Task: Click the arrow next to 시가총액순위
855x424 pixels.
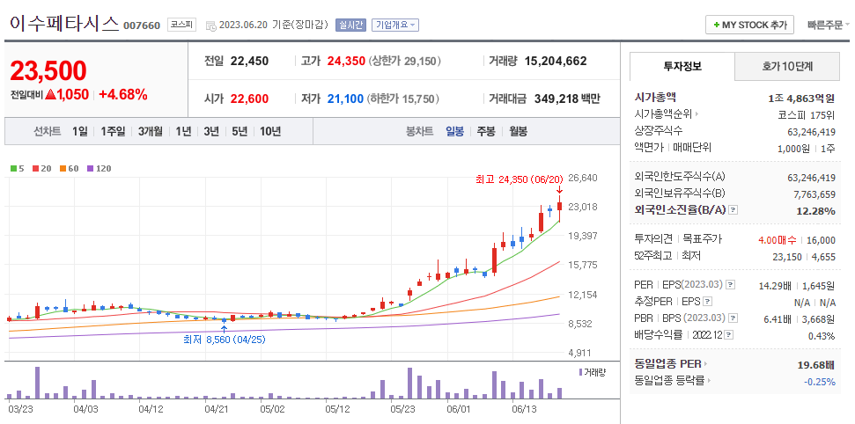Action: pyautogui.click(x=697, y=114)
